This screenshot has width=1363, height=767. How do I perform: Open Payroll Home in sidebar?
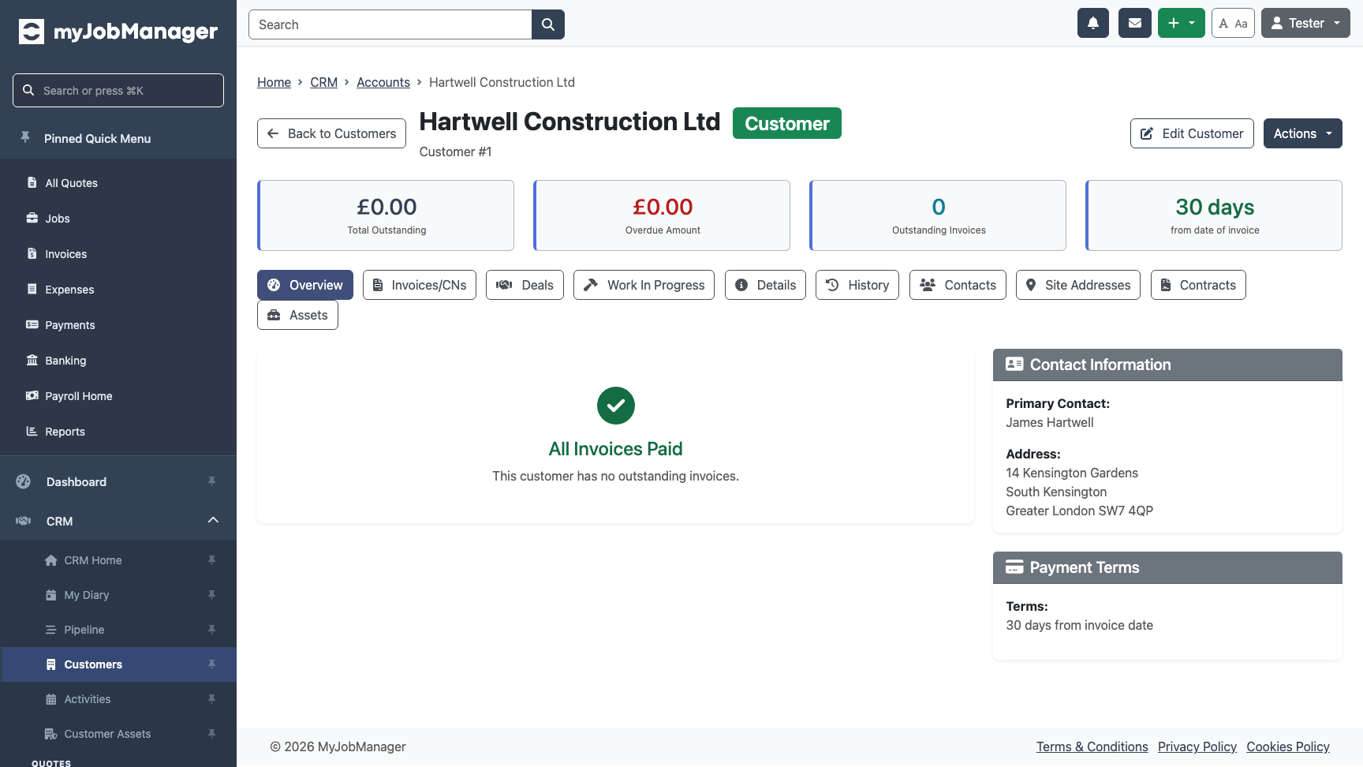coord(118,396)
